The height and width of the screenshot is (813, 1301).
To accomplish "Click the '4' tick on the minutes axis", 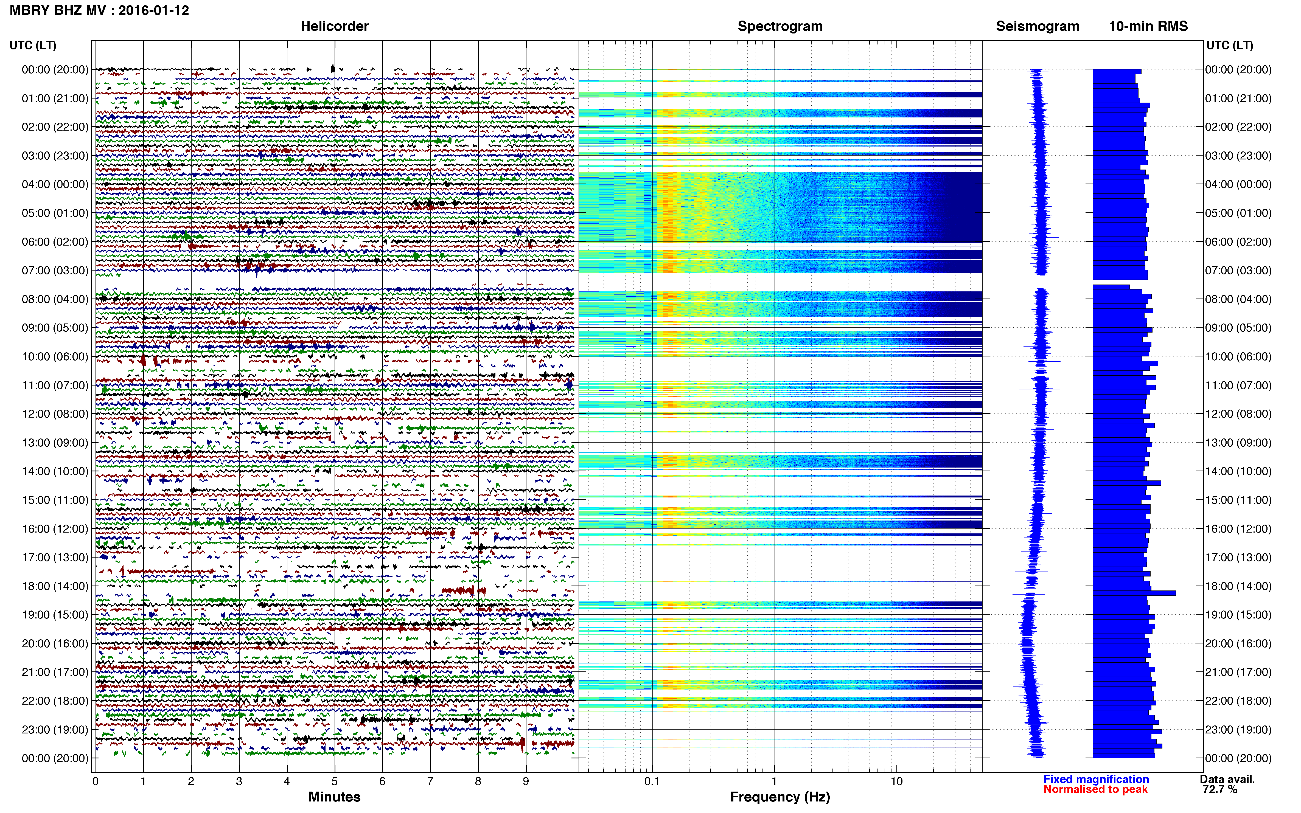I will [x=287, y=781].
